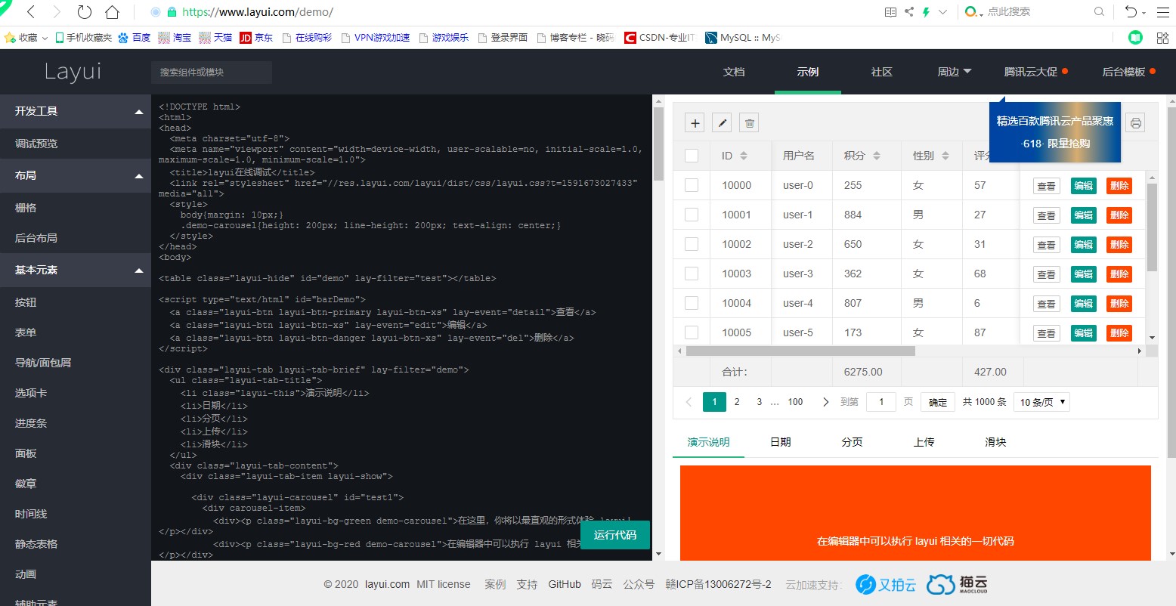Check the row 10004 checkbox
This screenshot has width=1176, height=606.
(x=692, y=303)
